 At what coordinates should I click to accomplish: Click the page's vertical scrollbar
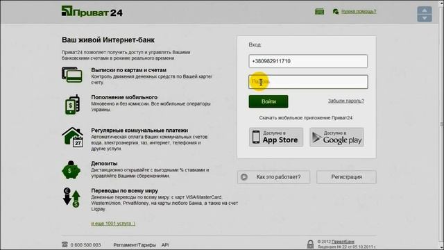[x=441, y=125]
